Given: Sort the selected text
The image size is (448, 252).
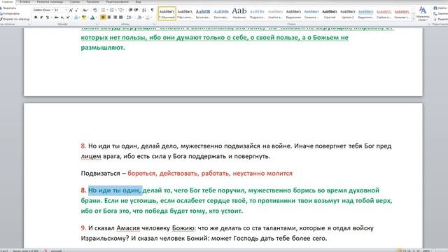Looking at the screenshot, I should point(144,10).
